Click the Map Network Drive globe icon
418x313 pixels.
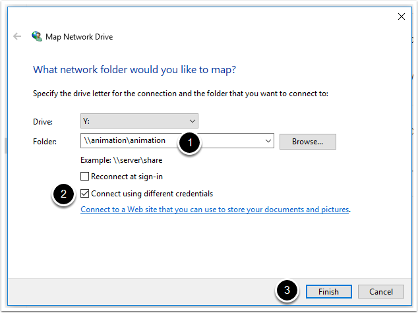click(37, 37)
